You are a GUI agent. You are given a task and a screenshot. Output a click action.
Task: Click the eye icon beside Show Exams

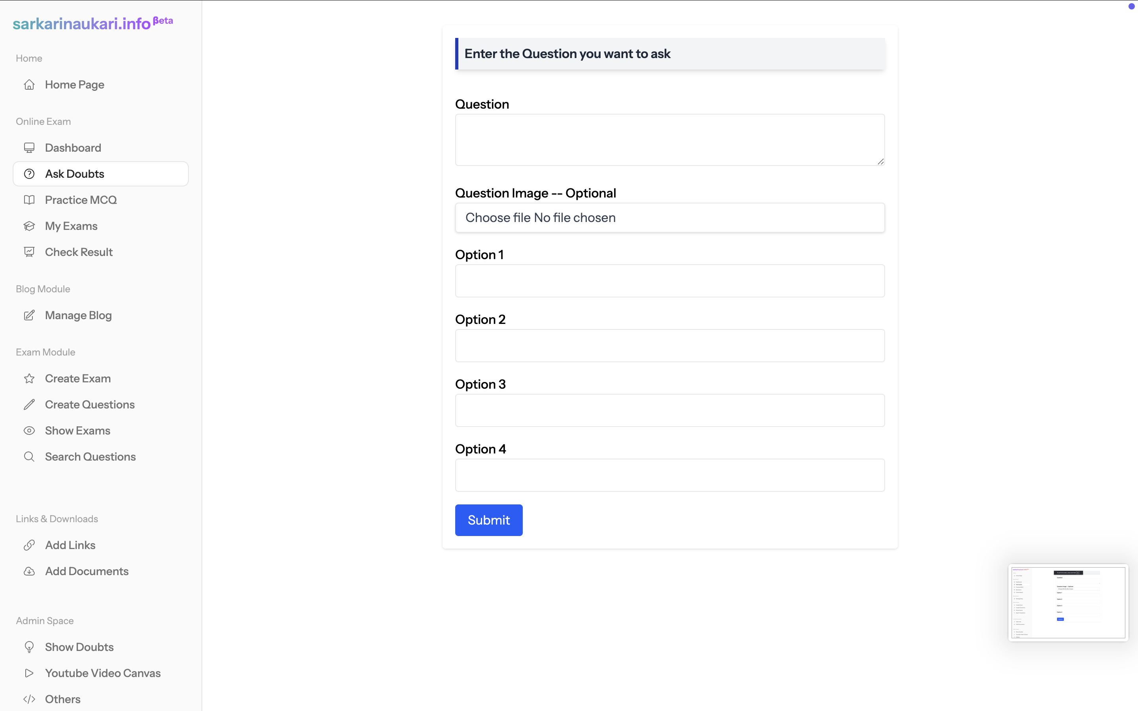29,431
